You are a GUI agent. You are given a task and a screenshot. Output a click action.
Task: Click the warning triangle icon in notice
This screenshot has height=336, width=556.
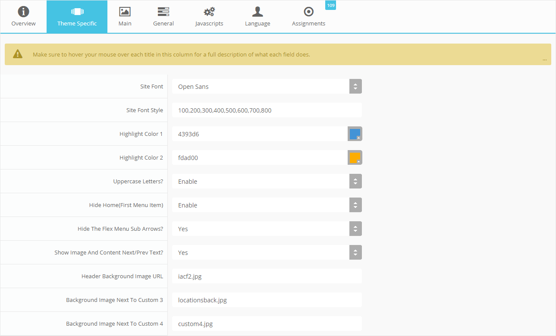point(17,54)
